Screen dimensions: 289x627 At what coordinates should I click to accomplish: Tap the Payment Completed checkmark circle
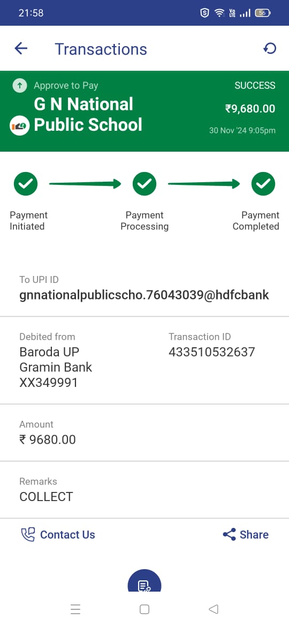263,184
